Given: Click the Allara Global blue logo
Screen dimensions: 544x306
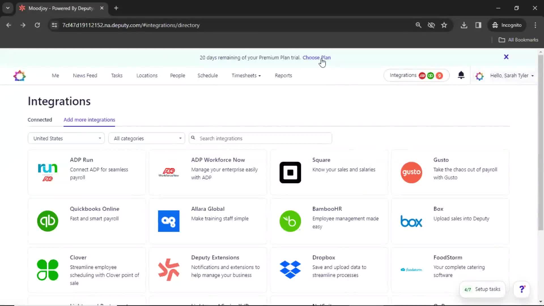Looking at the screenshot, I should 169,221.
